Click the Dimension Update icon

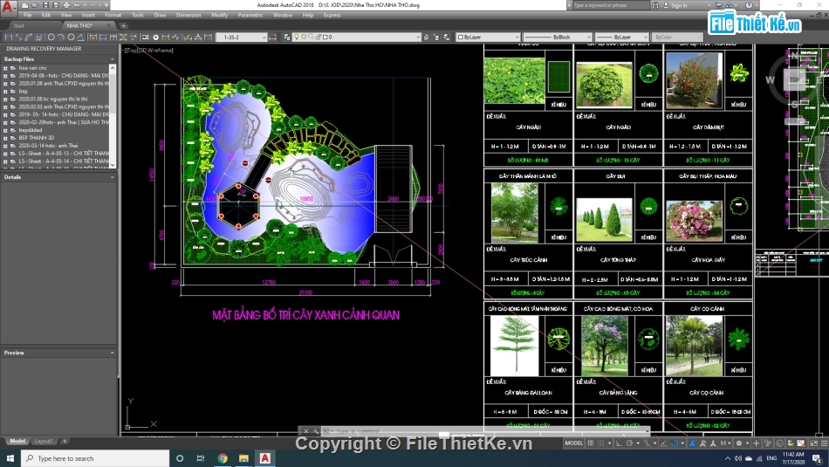pos(208,37)
